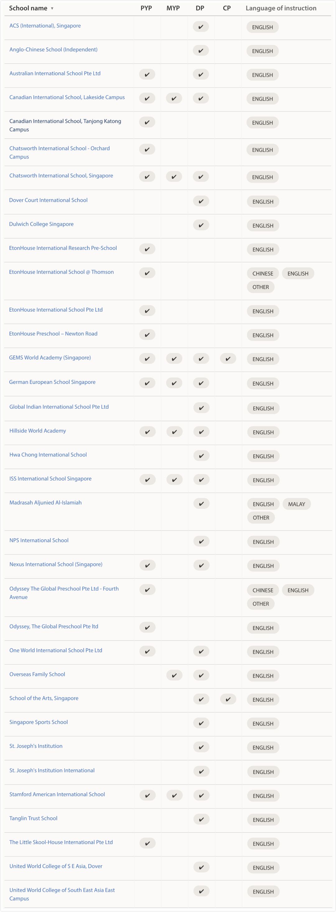Open Madrasah Aljunied Al-Islamiah link
The height and width of the screenshot is (912, 336).
coord(45,502)
